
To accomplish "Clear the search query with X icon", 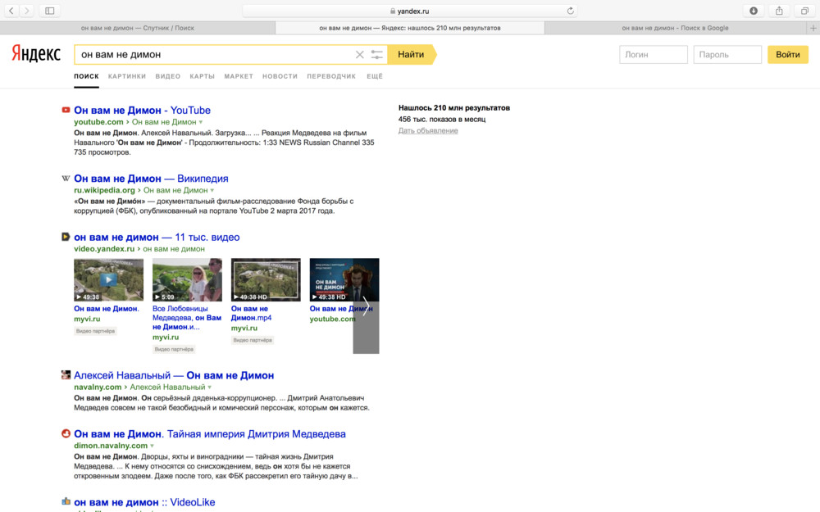I will pos(360,54).
